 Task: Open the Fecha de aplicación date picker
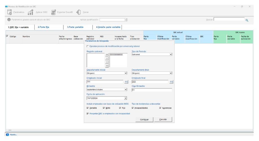126,98
